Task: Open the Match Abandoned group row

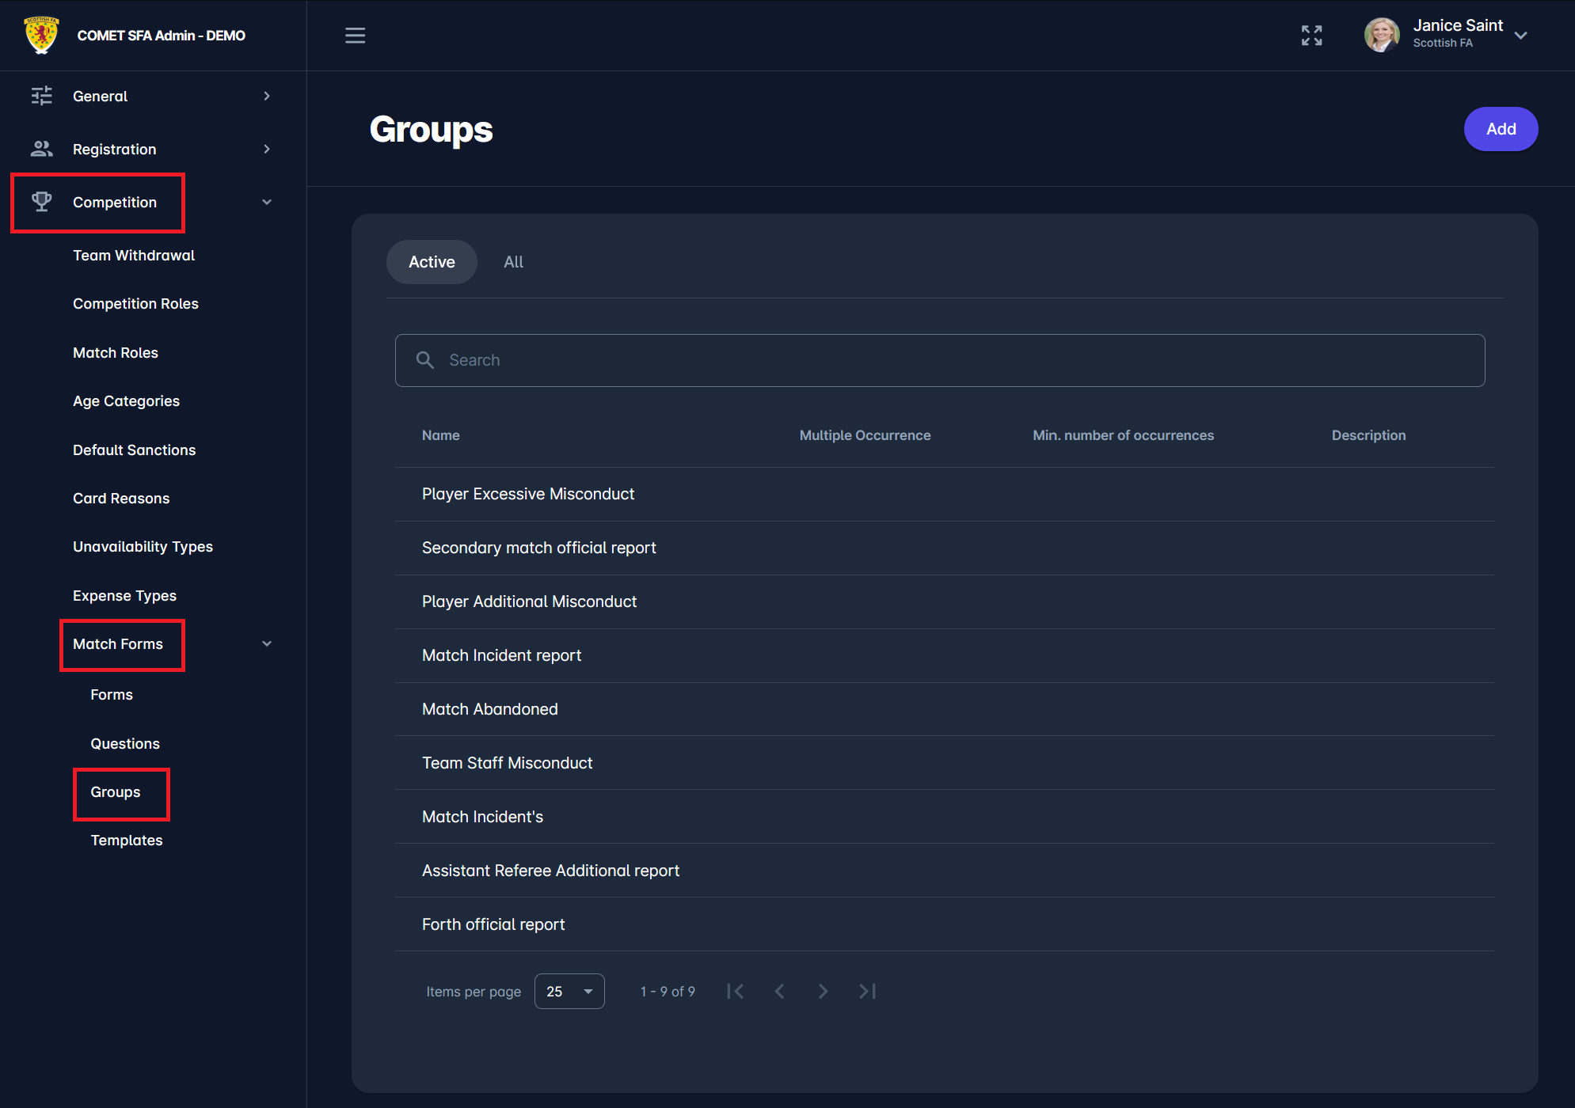Action: pyautogui.click(x=490, y=709)
